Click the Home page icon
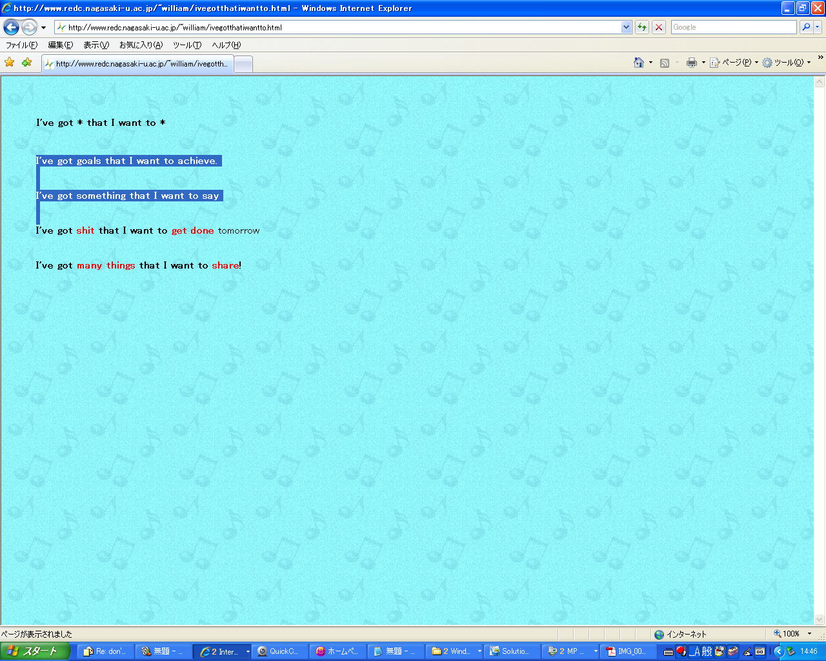The width and height of the screenshot is (826, 661). tap(639, 63)
